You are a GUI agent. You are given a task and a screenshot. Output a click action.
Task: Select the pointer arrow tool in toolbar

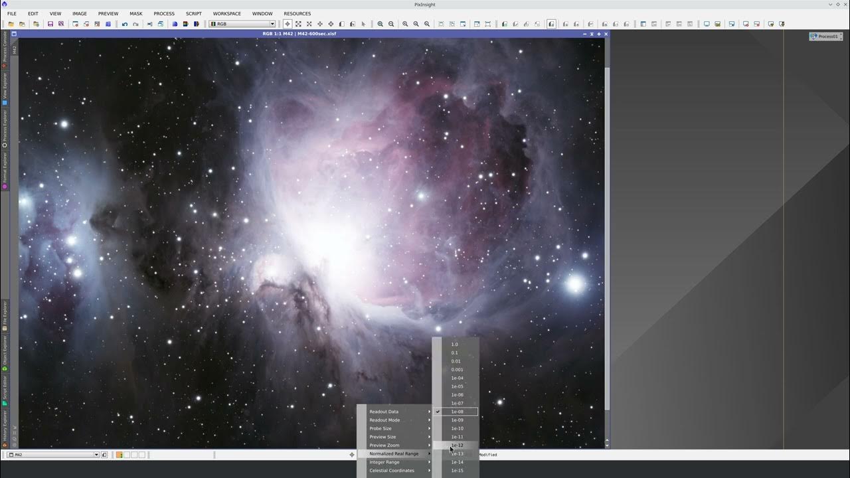(363, 24)
